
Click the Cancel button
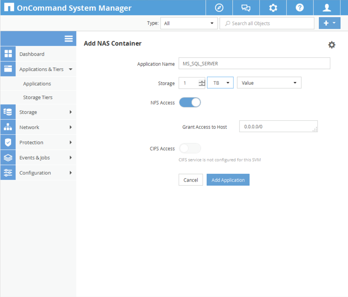coord(191,180)
